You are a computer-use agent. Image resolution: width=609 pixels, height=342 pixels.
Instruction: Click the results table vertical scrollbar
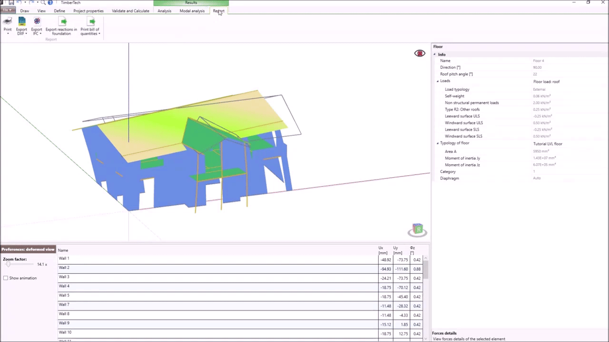[426, 270]
